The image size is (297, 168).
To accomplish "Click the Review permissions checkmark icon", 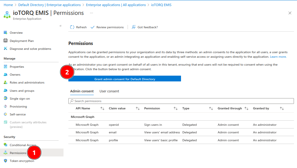I will coord(92,27).
